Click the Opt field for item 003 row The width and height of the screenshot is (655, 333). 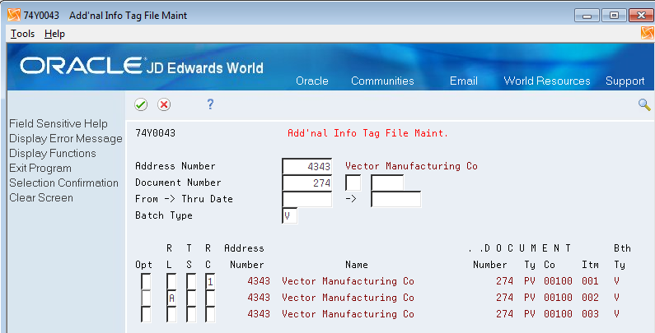(x=146, y=314)
